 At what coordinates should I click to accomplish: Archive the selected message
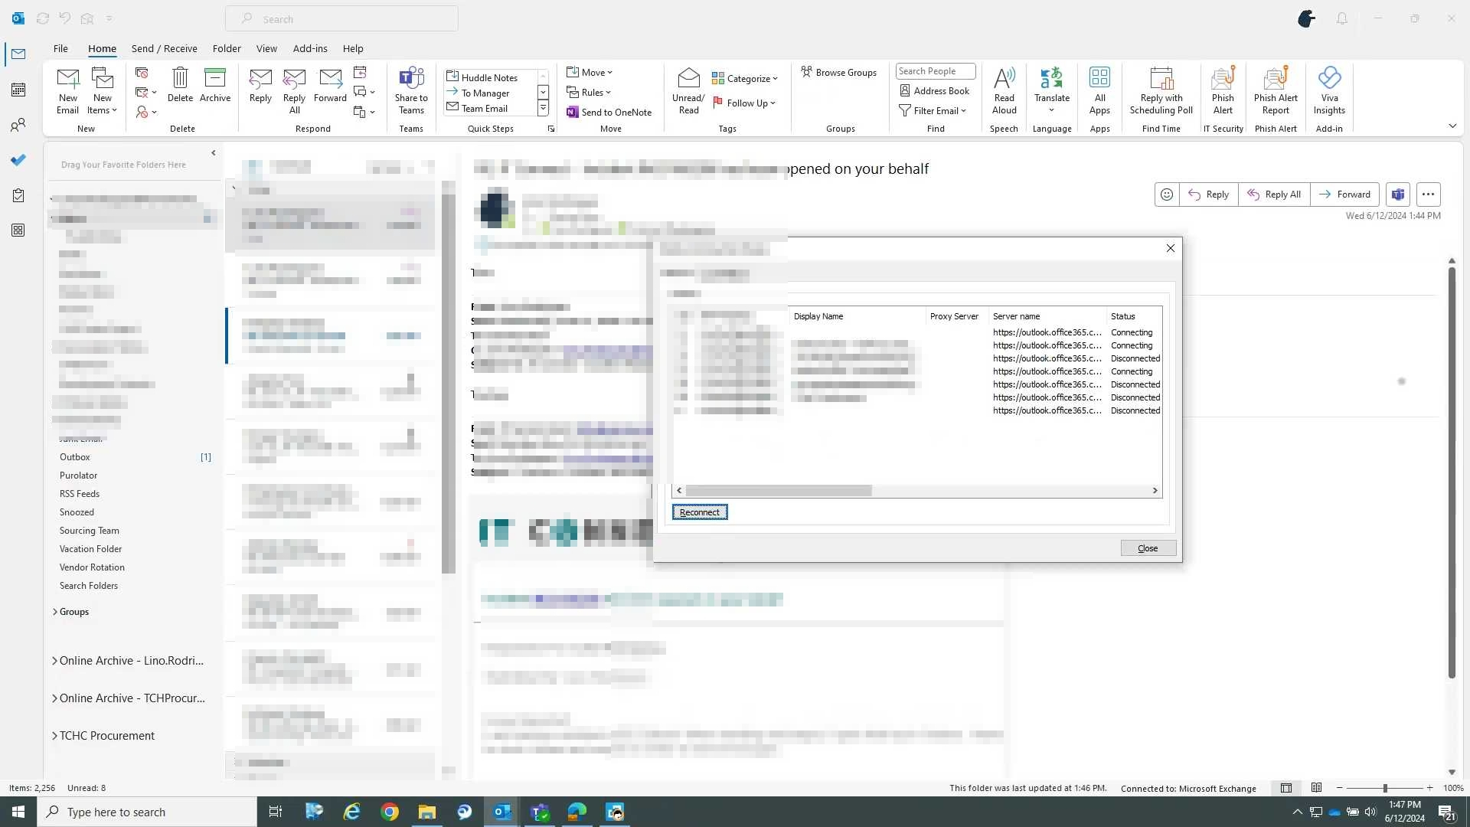[215, 85]
